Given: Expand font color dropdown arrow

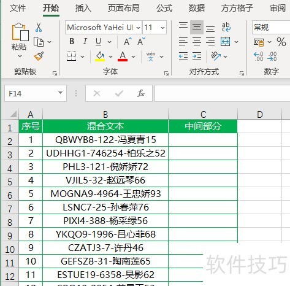Looking at the screenshot, I should (x=133, y=56).
